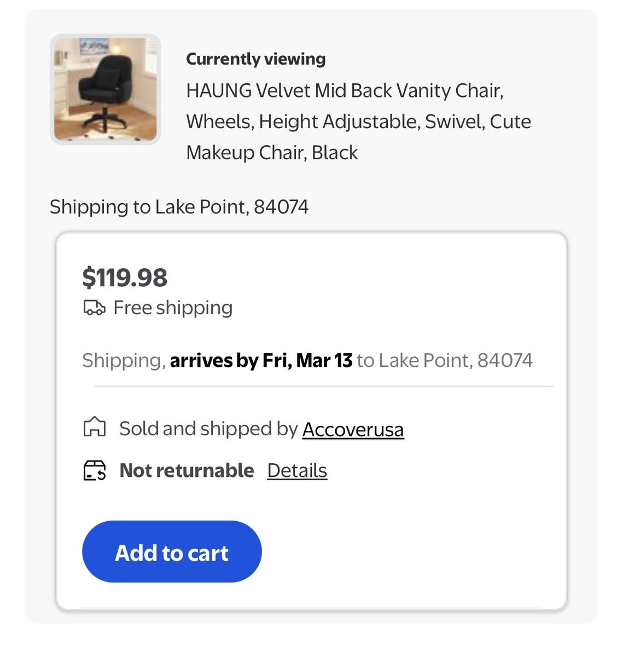Click the arrives by Fri, Mar 13 text
623x657 pixels.
261,360
